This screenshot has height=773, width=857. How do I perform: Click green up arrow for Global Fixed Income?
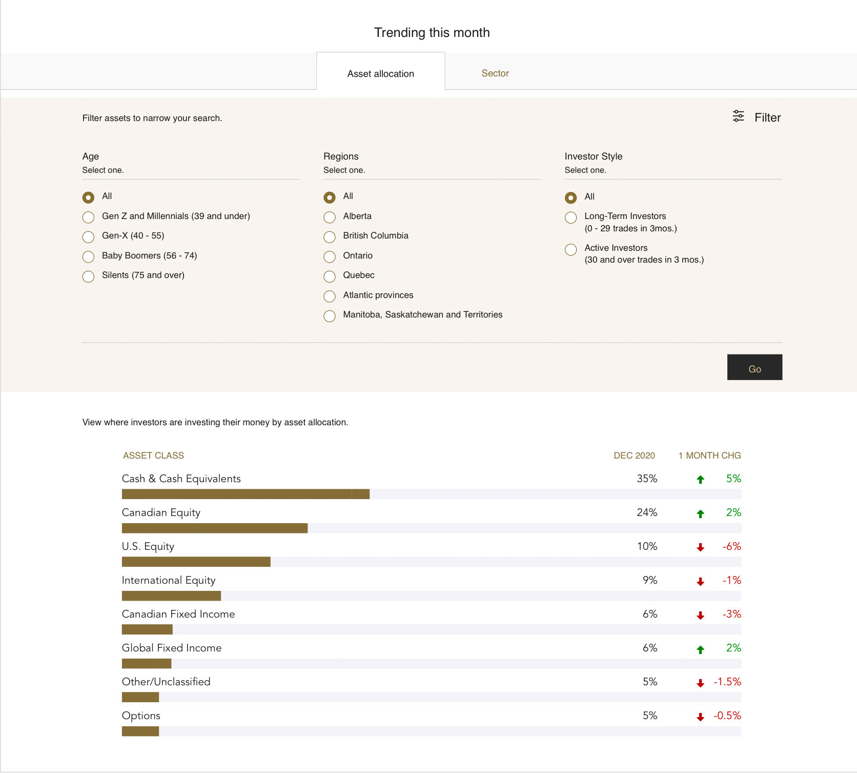coord(700,649)
